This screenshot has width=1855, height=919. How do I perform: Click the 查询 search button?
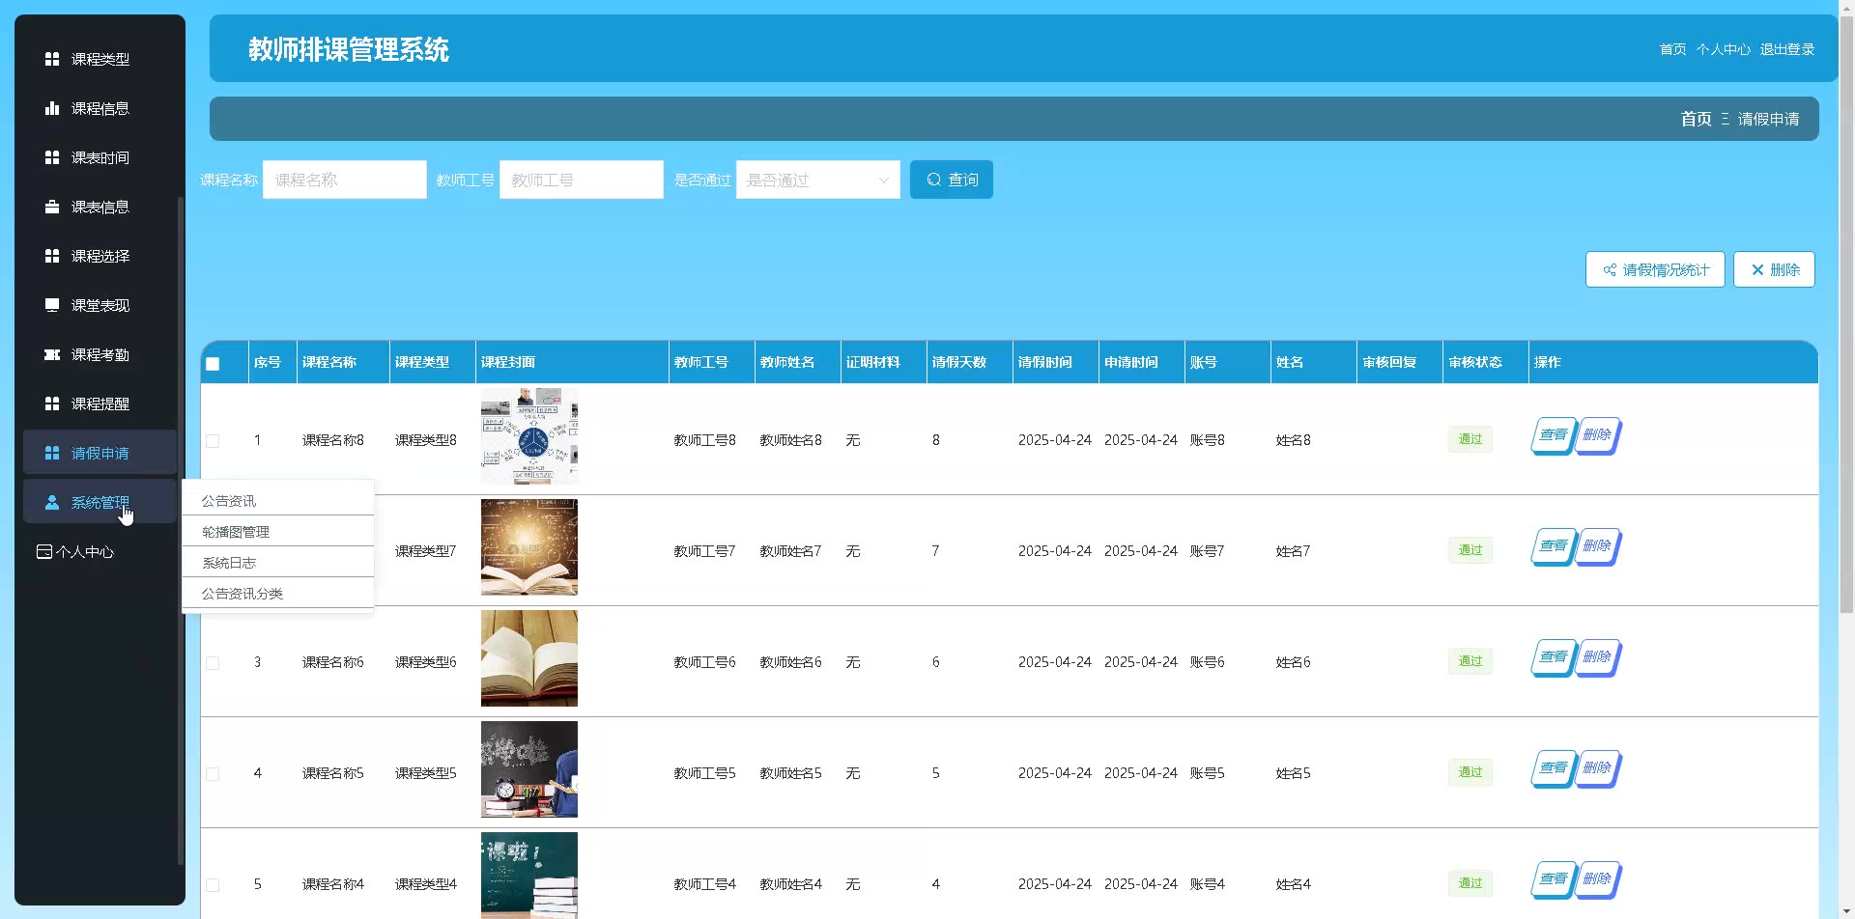click(x=951, y=180)
